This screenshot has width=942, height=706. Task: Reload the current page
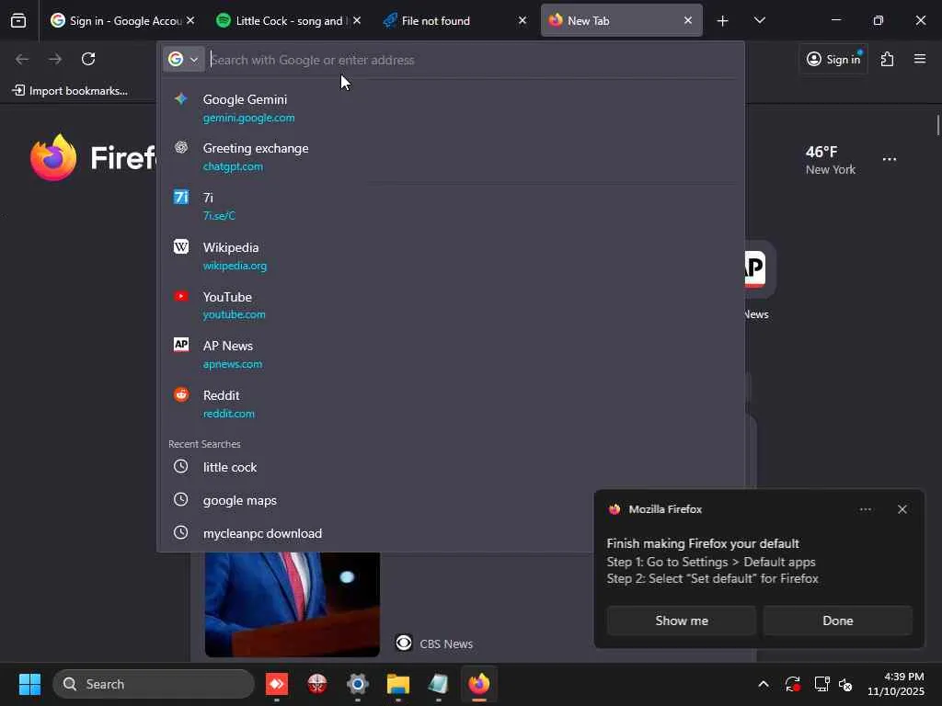[x=88, y=59]
